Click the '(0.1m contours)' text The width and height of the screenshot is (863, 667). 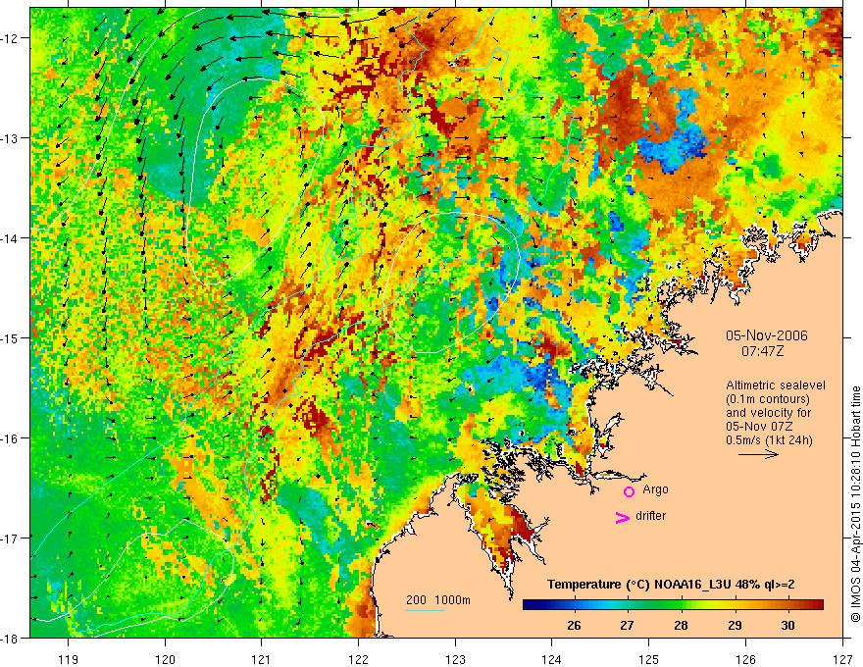768,399
